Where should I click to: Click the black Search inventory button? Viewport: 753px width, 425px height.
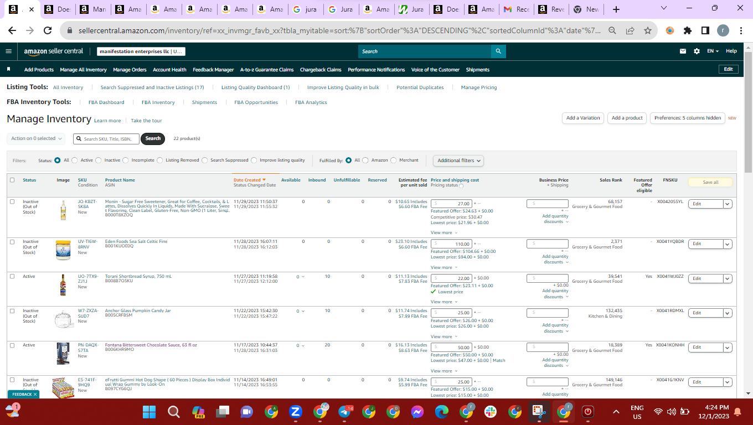[x=153, y=138]
